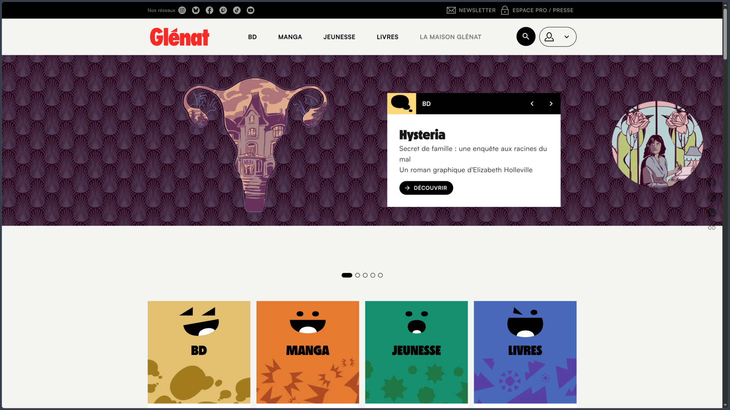Click the page's vertical scrollbar thumb
The image size is (730, 410).
[725, 33]
